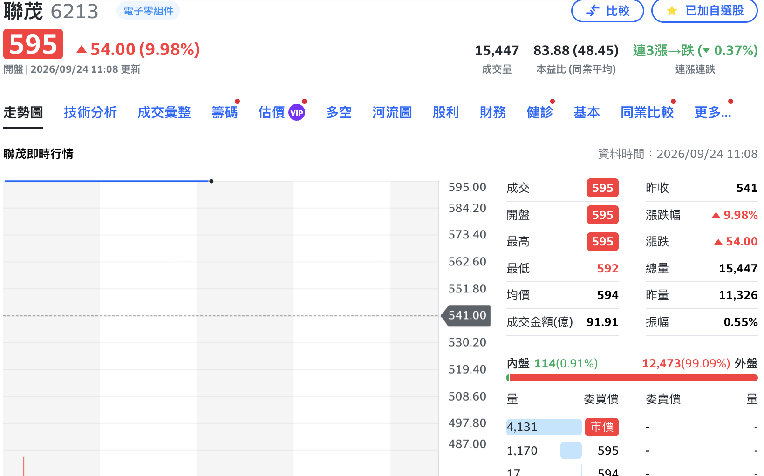This screenshot has height=476, width=764.
Task: Click the 最高 595 value
Action: tap(602, 241)
